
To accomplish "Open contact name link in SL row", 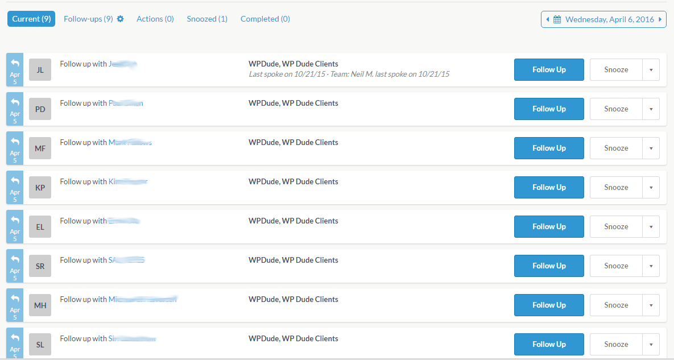I will click(x=132, y=338).
